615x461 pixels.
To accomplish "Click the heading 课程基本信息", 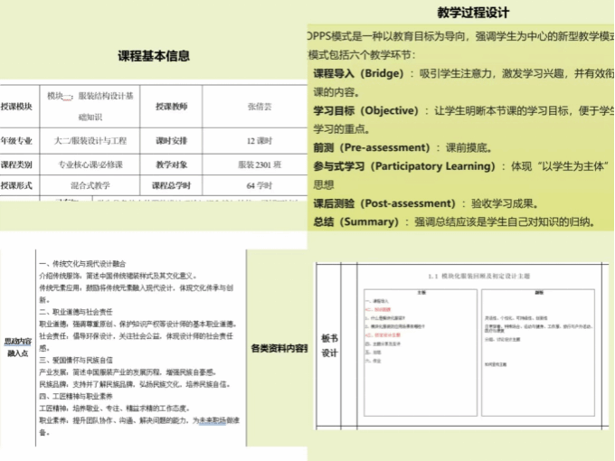I will (154, 56).
